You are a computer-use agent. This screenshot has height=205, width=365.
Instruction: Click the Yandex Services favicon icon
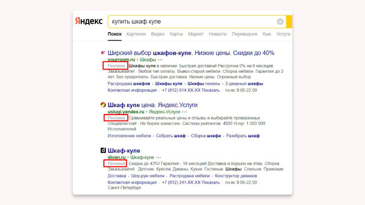click(x=103, y=105)
